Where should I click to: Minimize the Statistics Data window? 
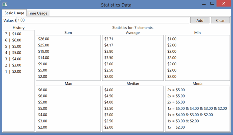[x=204, y=4]
